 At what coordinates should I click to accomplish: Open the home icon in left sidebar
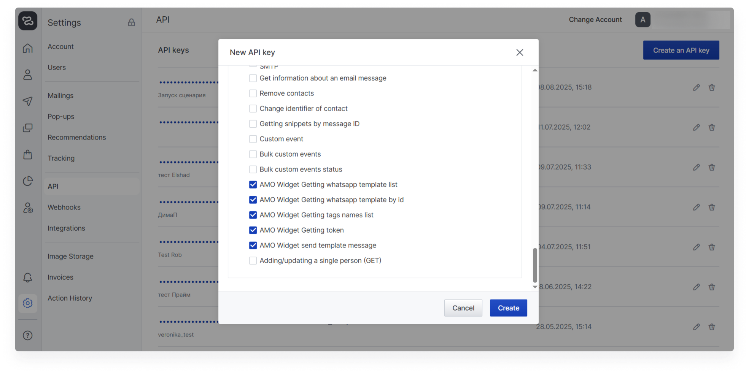click(x=28, y=48)
